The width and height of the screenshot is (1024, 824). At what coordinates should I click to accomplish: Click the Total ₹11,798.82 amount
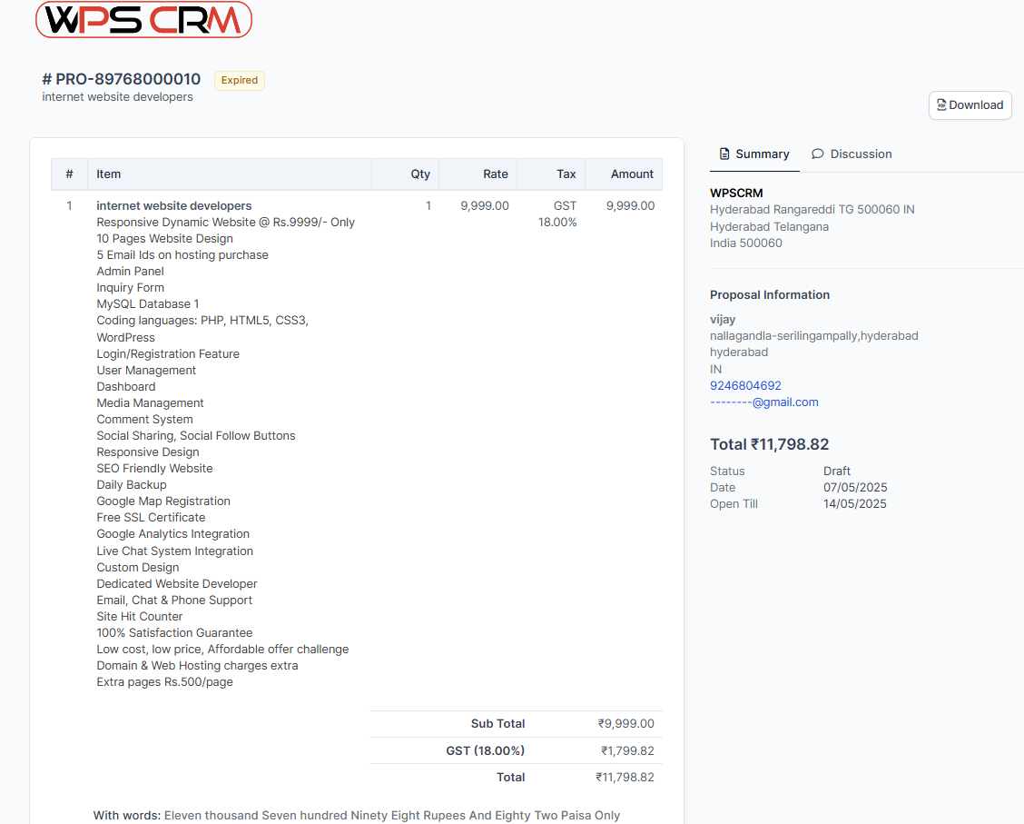coord(626,777)
